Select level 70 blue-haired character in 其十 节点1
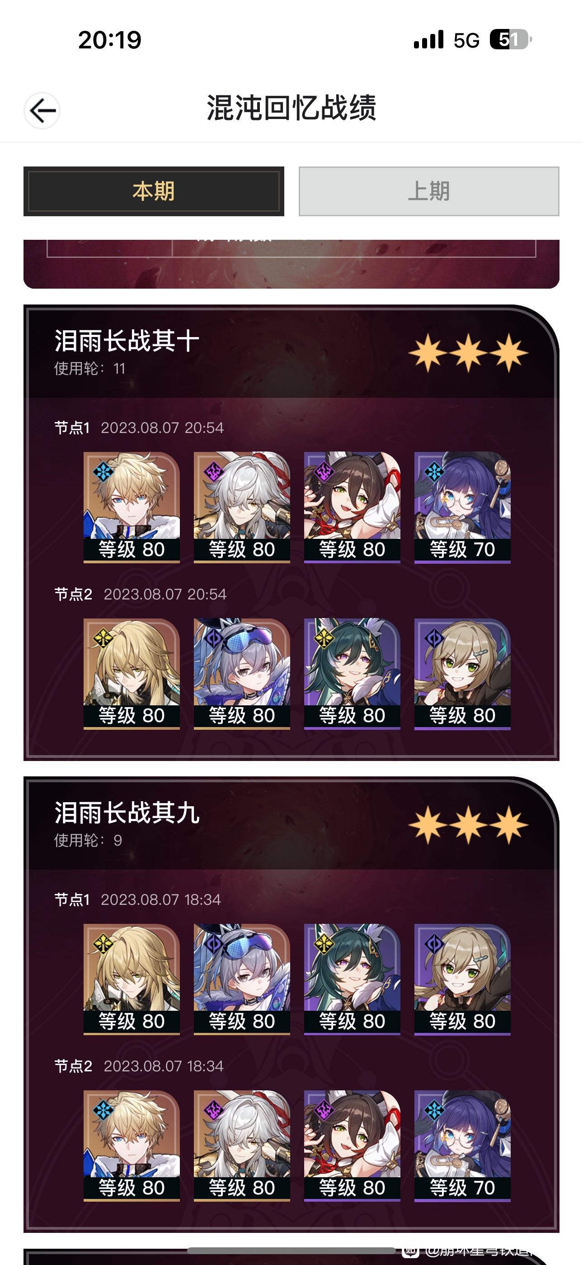Image resolution: width=583 pixels, height=1265 pixels. click(462, 507)
